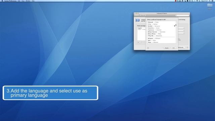This screenshot has height=121, width=215.
Task: Click the minus button under Preferred languages
Action: [140, 42]
